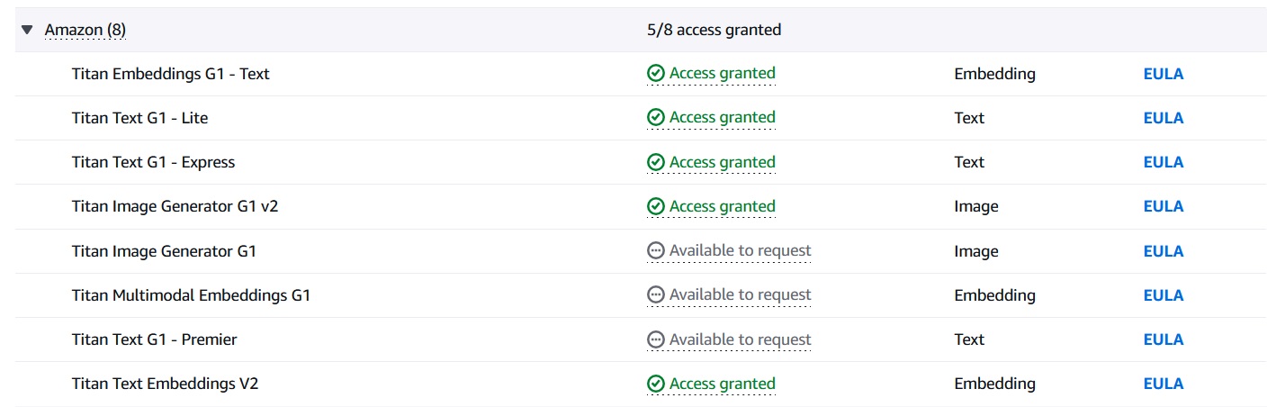This screenshot has width=1285, height=407.
Task: Open the Titan Text G1 - Premier EULA
Action: pyautogui.click(x=1164, y=340)
